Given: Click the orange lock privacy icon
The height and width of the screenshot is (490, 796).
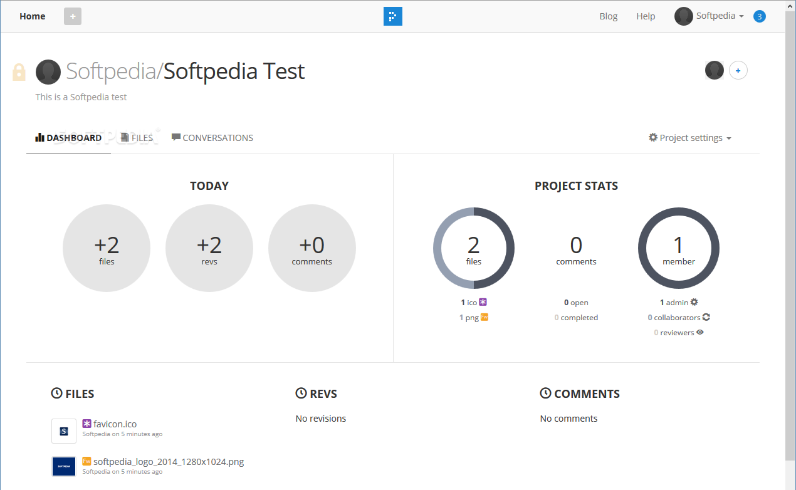Looking at the screenshot, I should click(19, 72).
